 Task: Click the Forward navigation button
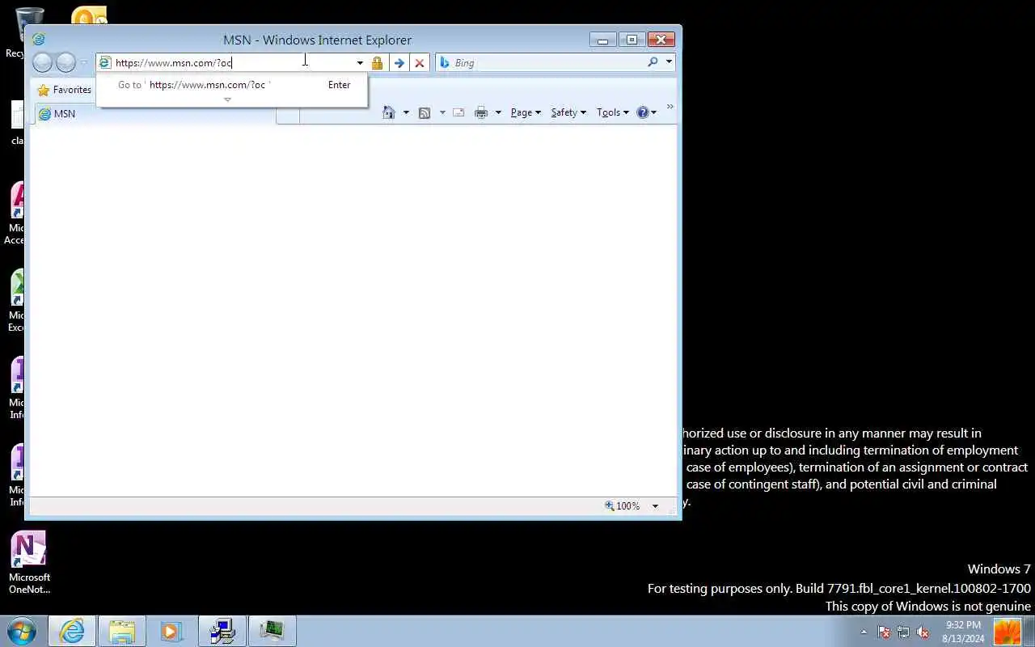click(x=65, y=62)
